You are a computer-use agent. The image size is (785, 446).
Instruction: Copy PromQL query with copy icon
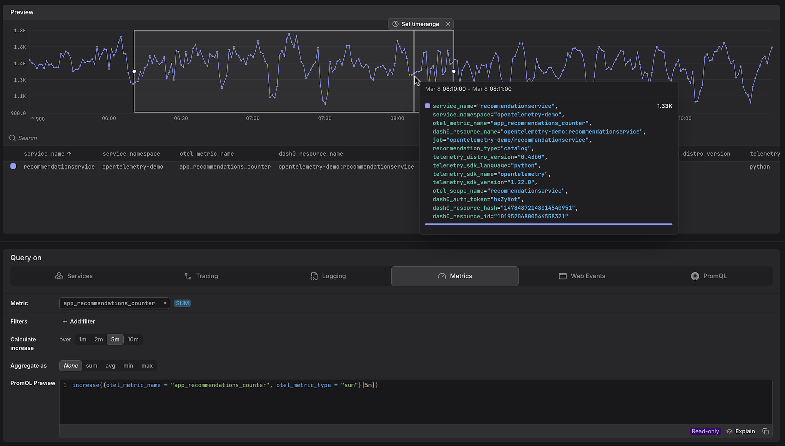(x=765, y=431)
